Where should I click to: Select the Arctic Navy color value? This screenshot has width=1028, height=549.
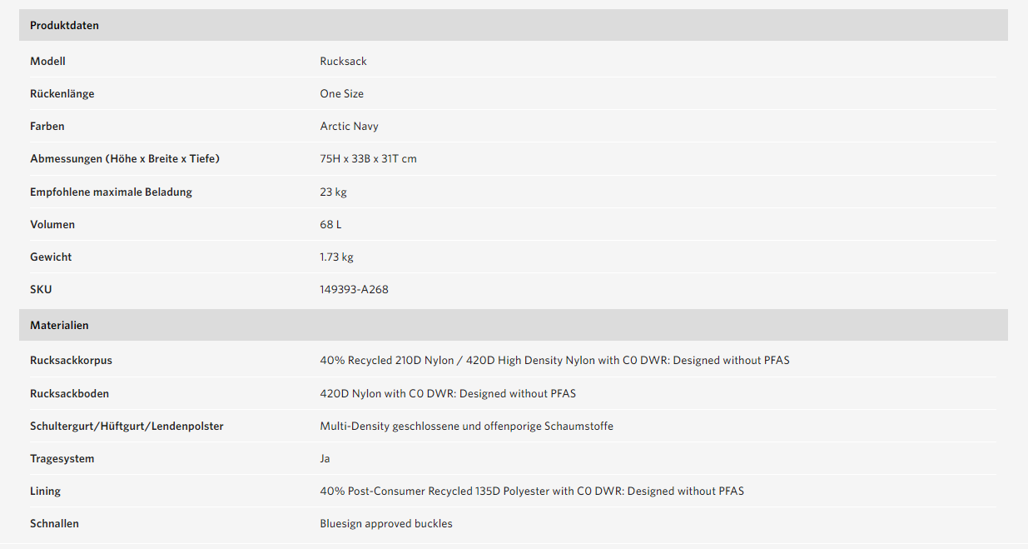point(349,127)
